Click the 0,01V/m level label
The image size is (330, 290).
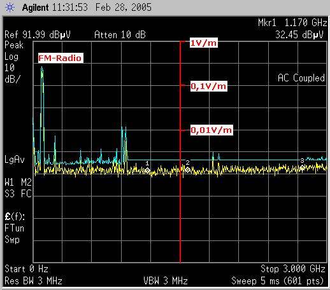tap(212, 130)
